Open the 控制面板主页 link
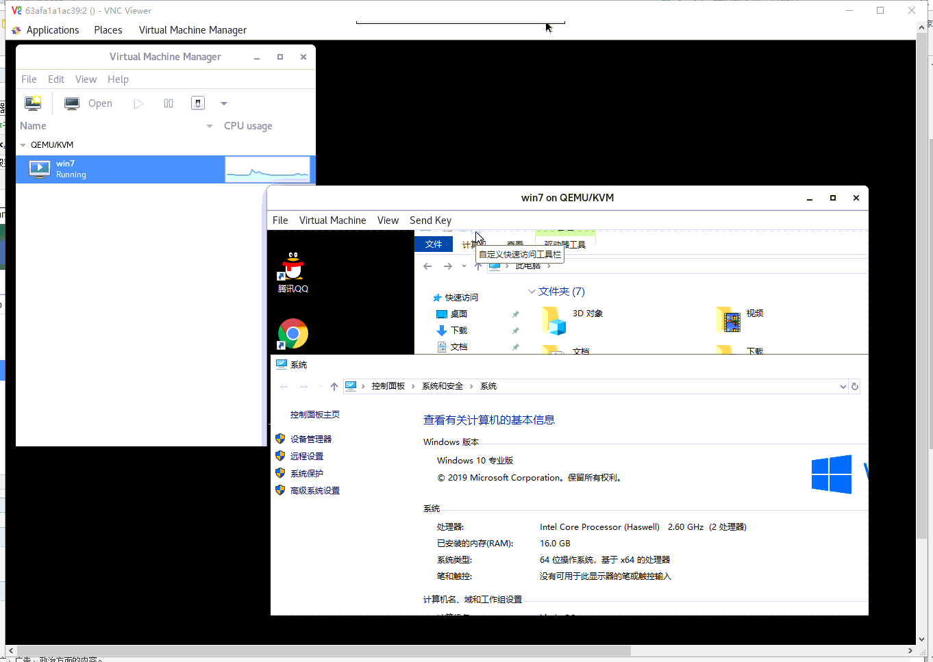Screen dimensions: 933x662 click(x=315, y=415)
